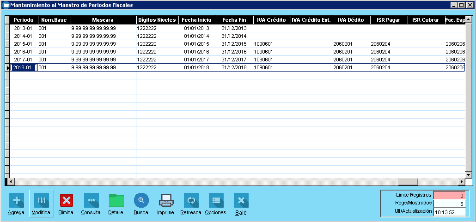Click the Regs/Mostrados field
Screen dimensions: 476x222
click(450, 203)
